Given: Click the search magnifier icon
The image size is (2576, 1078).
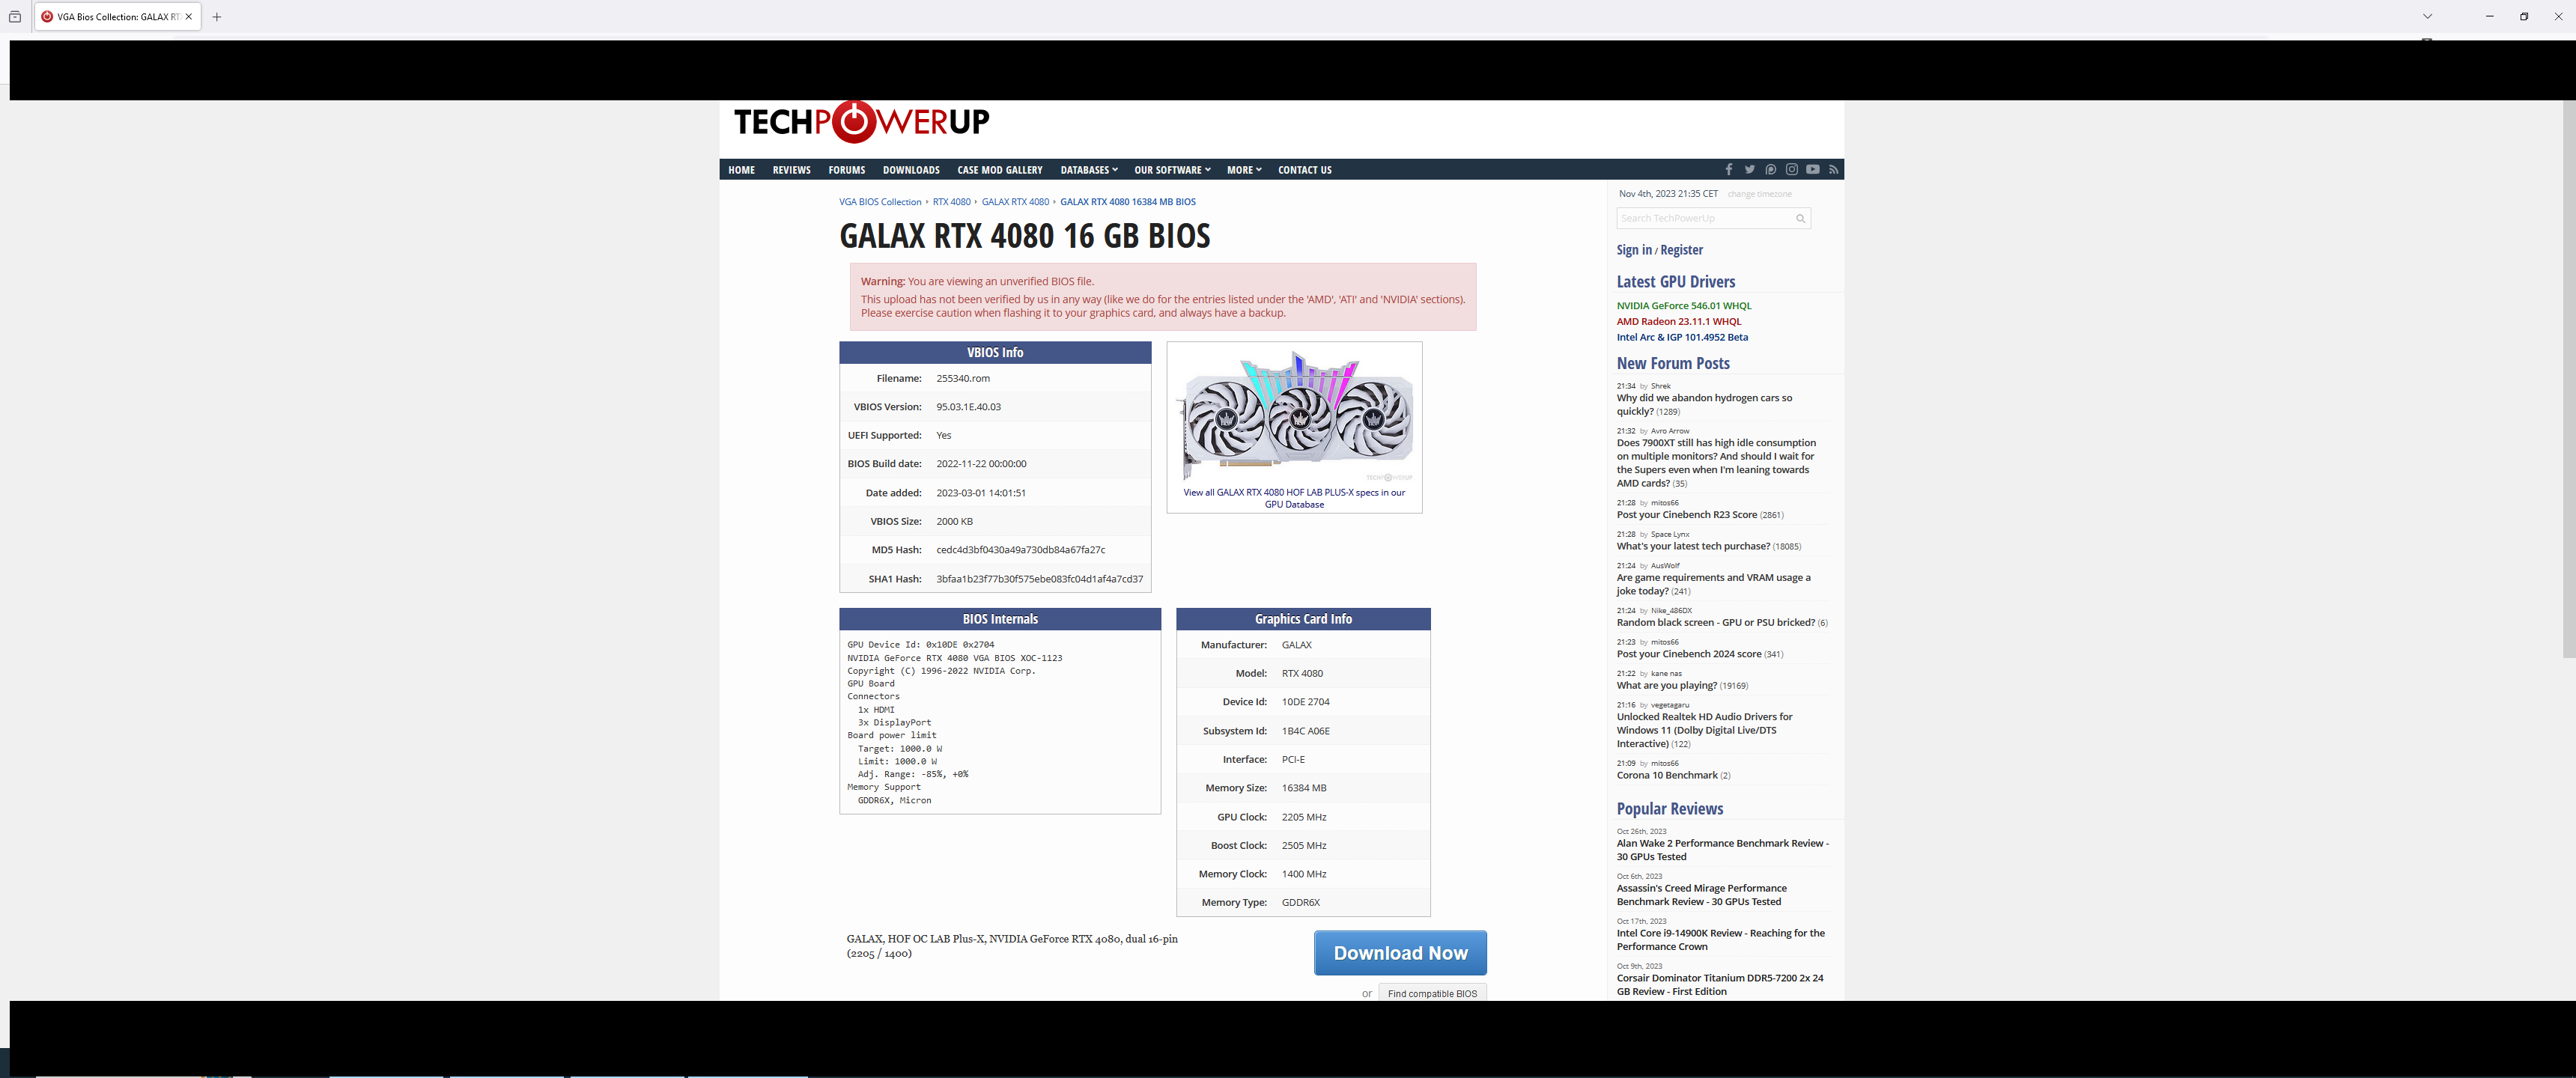Looking at the screenshot, I should (x=1800, y=219).
